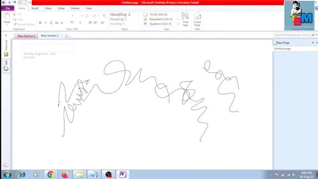The width and height of the screenshot is (318, 179).
Task: Open the paragraph alignment button
Action: tap(102, 22)
